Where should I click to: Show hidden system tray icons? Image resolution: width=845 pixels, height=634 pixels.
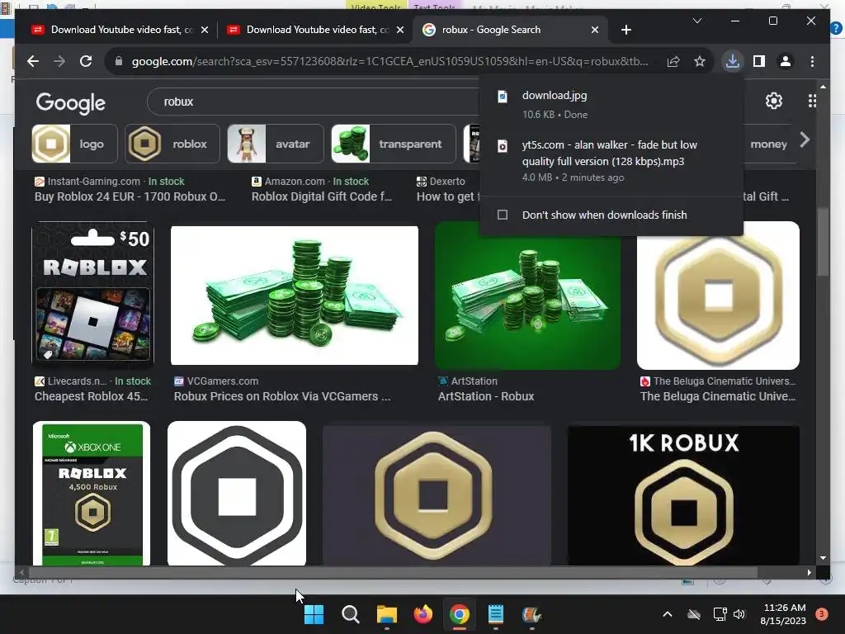coord(667,614)
